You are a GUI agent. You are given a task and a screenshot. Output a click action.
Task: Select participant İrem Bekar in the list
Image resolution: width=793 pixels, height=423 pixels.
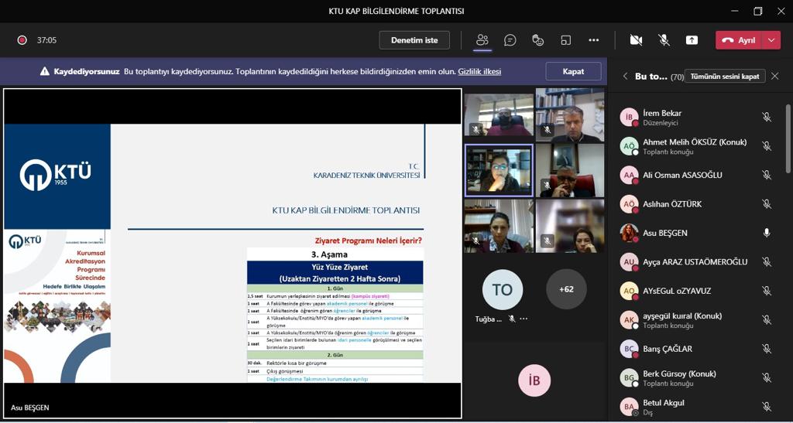coord(698,117)
